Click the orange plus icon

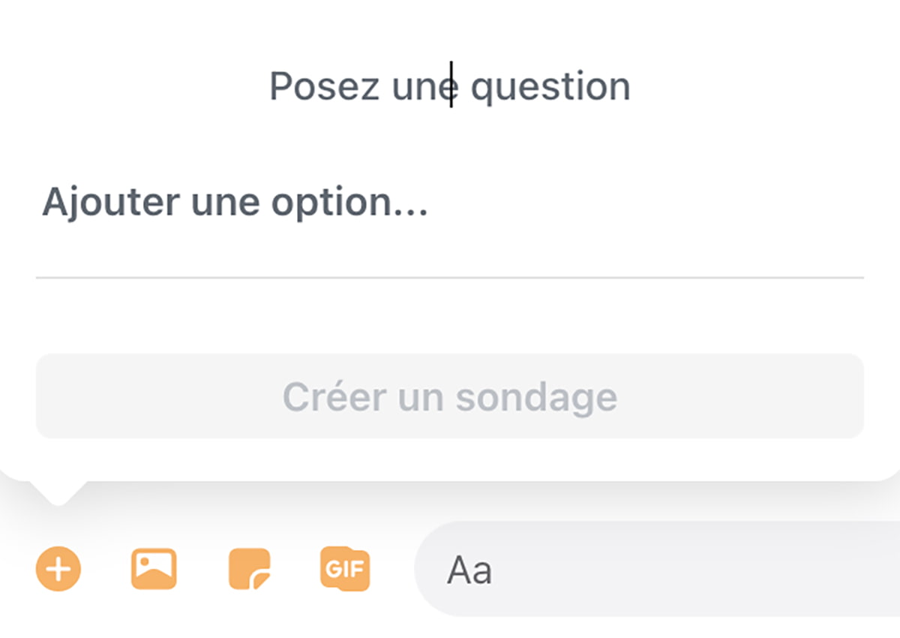[58, 569]
